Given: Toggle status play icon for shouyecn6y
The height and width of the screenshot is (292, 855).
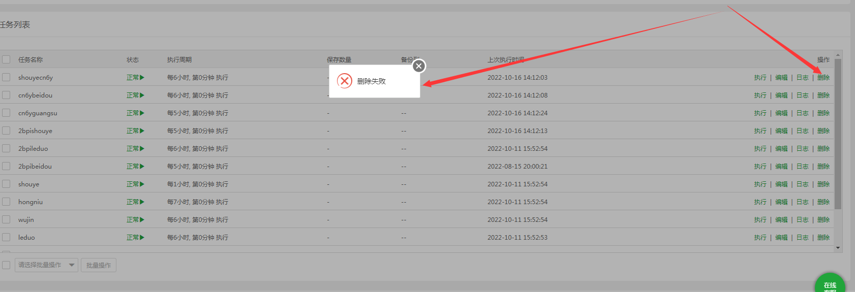Looking at the screenshot, I should [x=142, y=77].
